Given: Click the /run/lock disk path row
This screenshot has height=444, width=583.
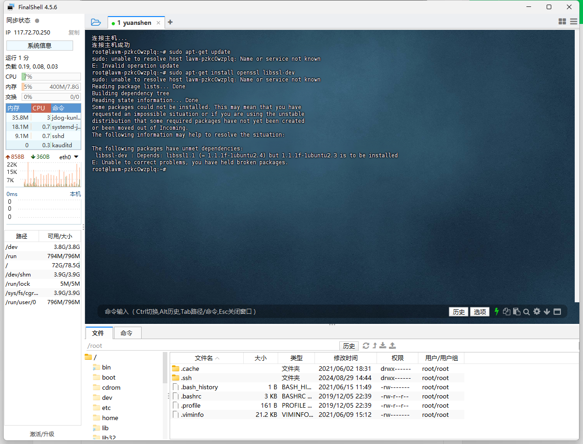Looking at the screenshot, I should [x=43, y=283].
